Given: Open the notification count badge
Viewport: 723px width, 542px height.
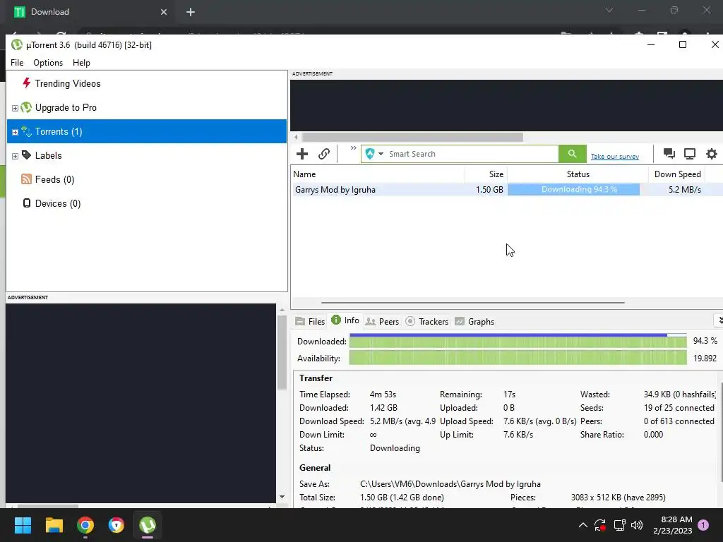Looking at the screenshot, I should click(703, 525).
